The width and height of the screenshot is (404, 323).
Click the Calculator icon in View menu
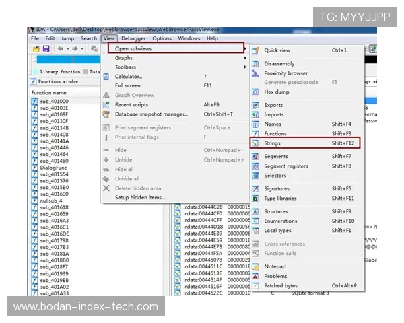[x=106, y=77]
